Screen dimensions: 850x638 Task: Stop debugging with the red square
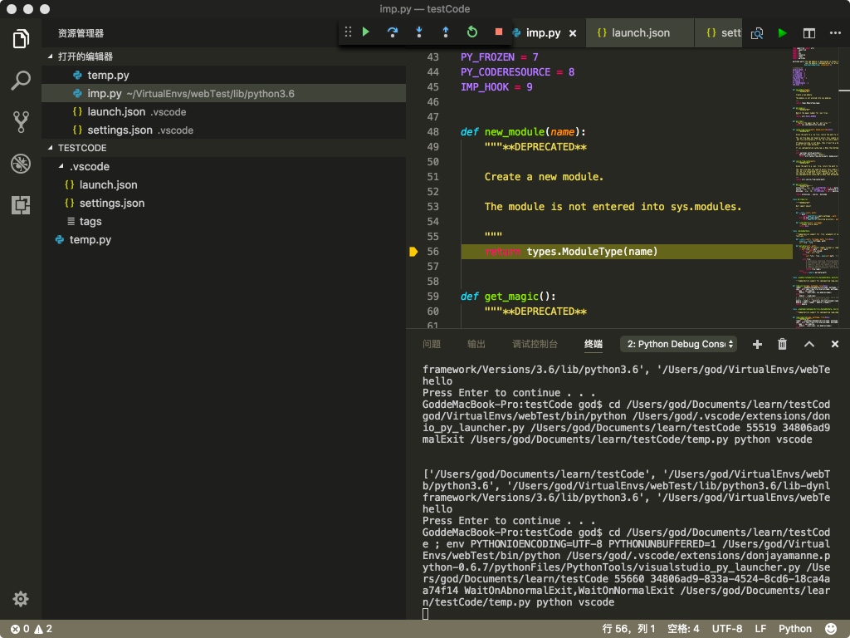tap(498, 32)
